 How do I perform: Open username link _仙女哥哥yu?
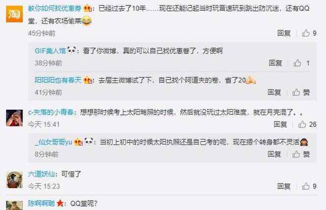pos(53,142)
